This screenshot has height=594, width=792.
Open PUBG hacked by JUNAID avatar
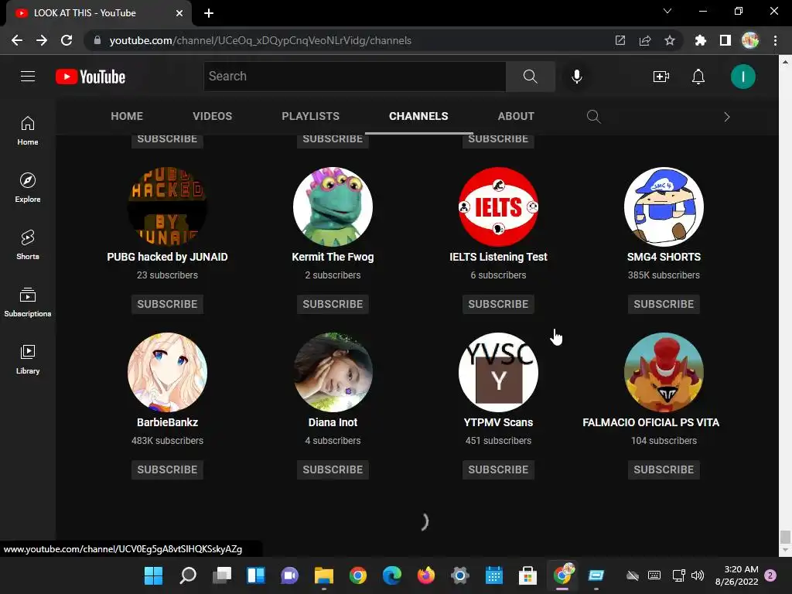pos(167,207)
